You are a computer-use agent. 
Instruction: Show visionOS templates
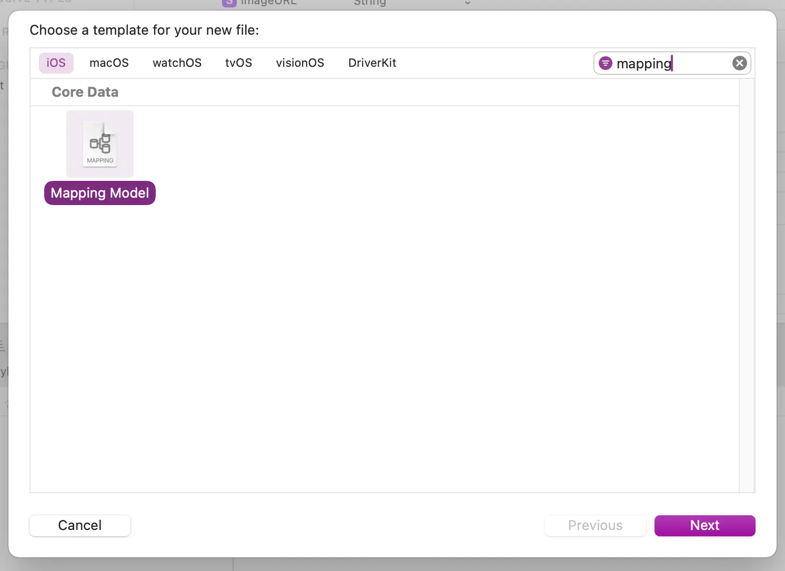click(x=300, y=63)
